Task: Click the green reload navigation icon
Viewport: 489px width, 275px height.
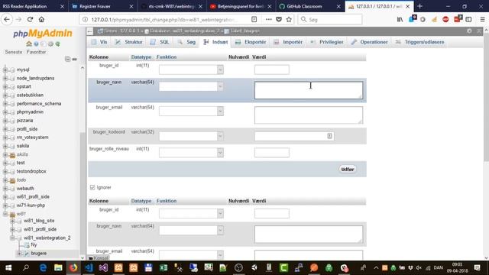Action: click(x=58, y=44)
